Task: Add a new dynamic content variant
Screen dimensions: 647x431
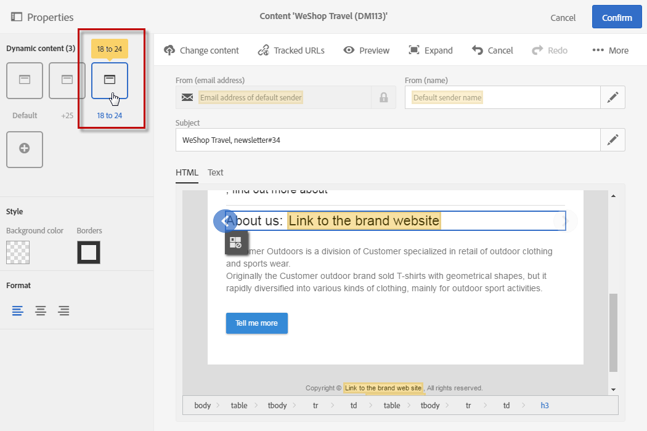Action: [25, 149]
